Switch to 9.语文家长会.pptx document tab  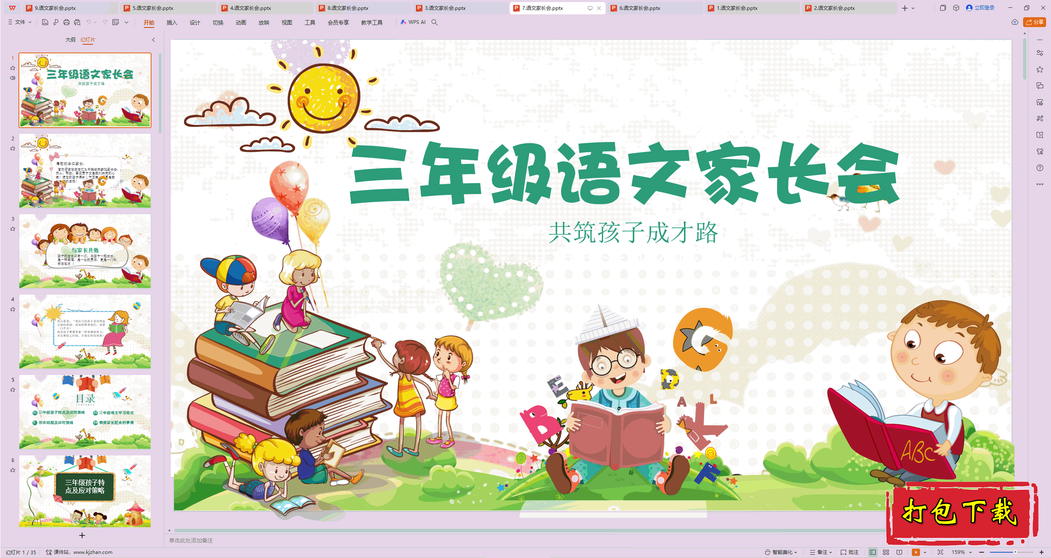(x=70, y=8)
